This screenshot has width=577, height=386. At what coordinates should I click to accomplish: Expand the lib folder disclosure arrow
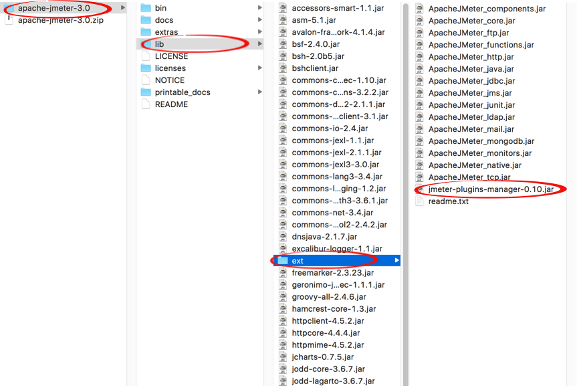259,44
